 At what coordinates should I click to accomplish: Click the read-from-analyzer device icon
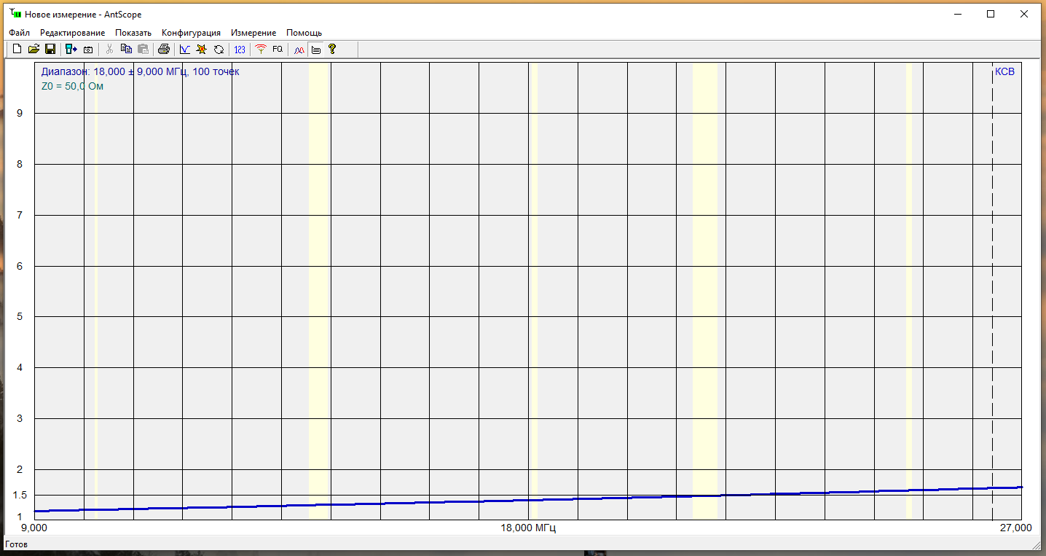coord(71,50)
